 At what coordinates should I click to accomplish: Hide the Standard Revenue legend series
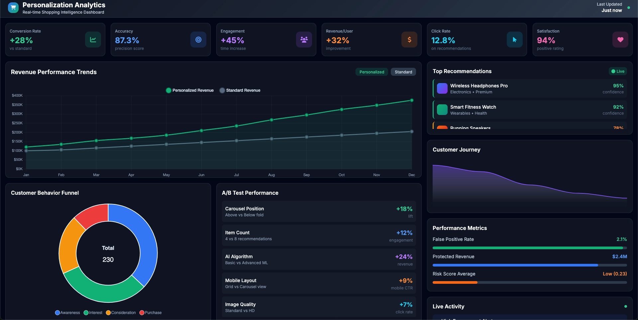point(240,90)
